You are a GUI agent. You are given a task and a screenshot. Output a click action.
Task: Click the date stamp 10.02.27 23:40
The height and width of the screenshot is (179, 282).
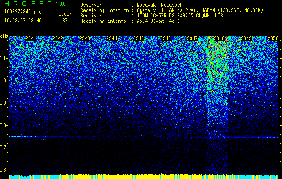(23, 21)
